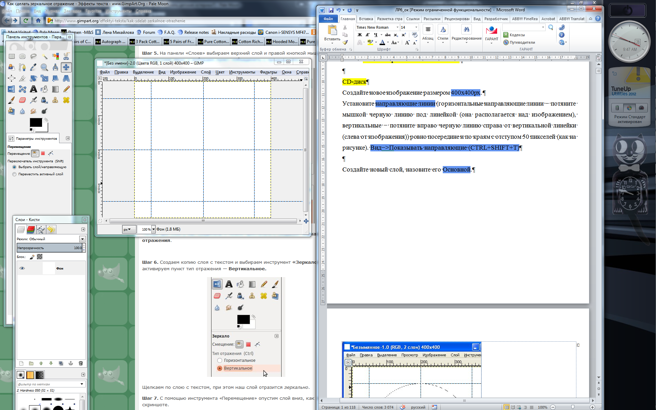Select the Scissors Select tool
The width and height of the screenshot is (656, 410).
point(66,56)
